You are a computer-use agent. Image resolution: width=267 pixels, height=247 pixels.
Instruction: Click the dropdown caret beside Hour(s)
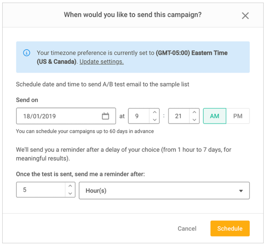(x=241, y=191)
